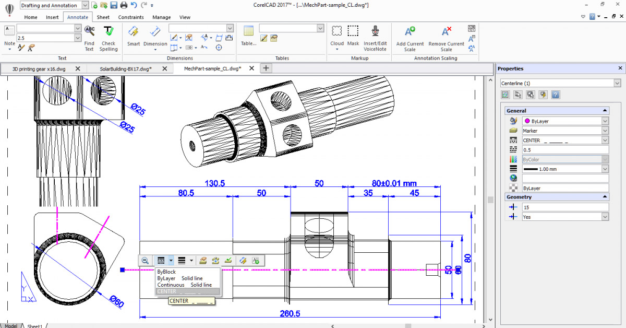
Task: Switch to the Constraints ribbon tab
Action: coord(131,17)
